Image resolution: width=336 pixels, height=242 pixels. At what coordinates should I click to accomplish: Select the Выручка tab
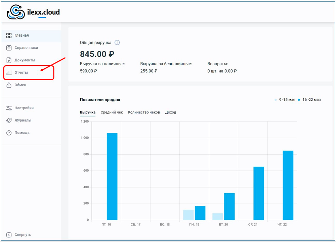coord(87,112)
